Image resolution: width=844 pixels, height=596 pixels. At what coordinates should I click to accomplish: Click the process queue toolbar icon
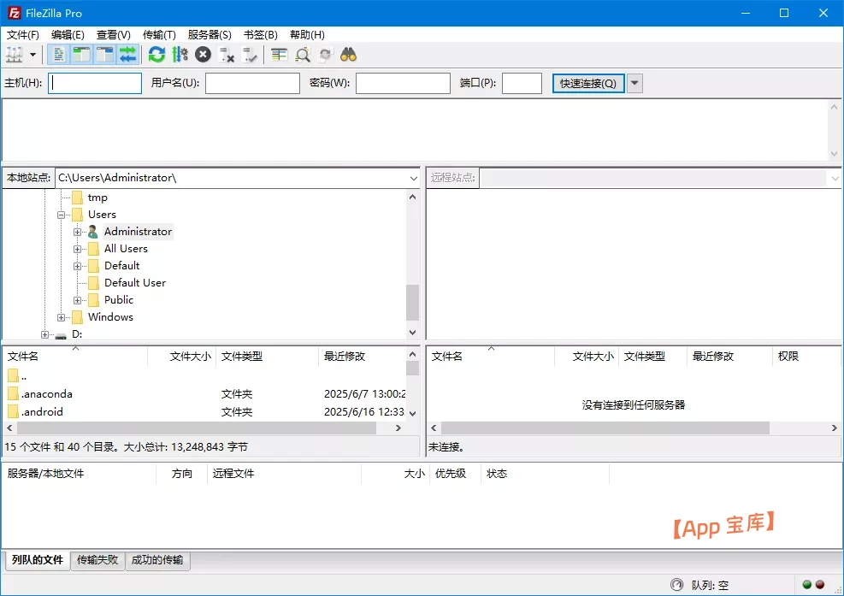coord(180,55)
